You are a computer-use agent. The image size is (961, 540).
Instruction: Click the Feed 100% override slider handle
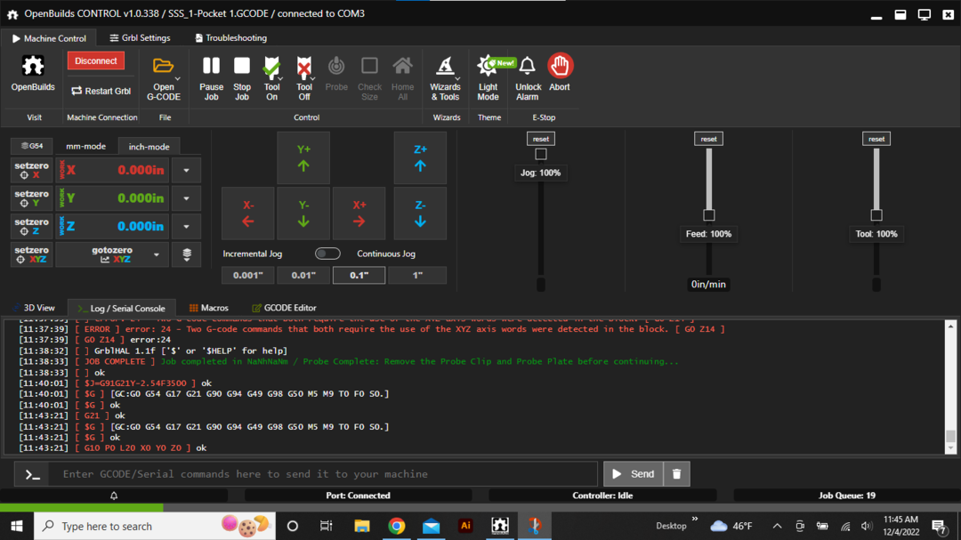click(708, 215)
